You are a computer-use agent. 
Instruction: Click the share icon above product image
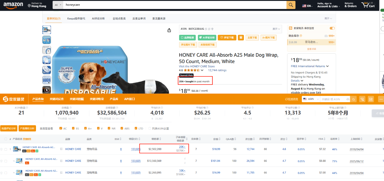click(x=169, y=30)
